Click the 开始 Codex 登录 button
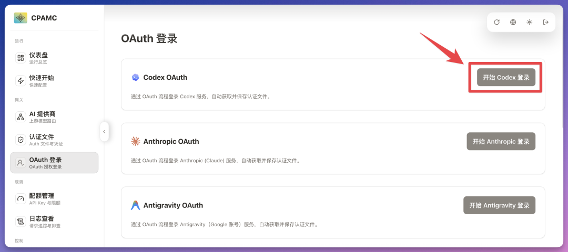Viewport: 568px width, 252px height. 506,77
